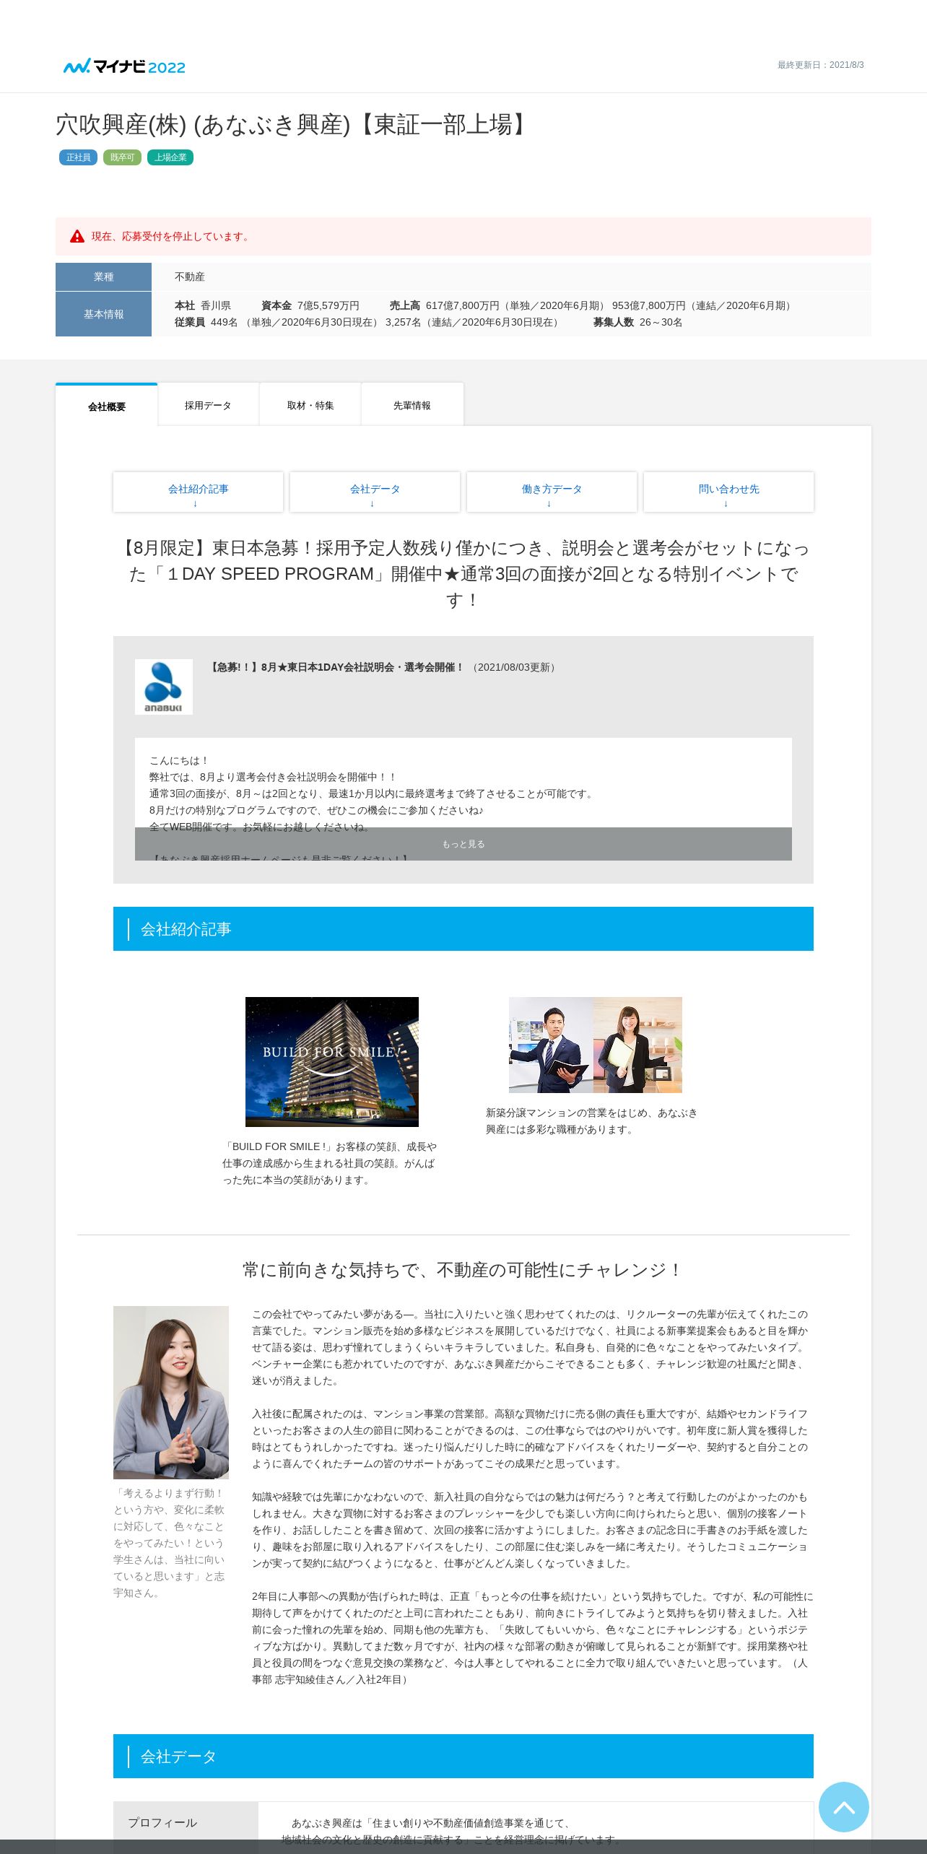This screenshot has width=927, height=1854.
Task: Open the 取材・特集 tab
Action: point(310,405)
